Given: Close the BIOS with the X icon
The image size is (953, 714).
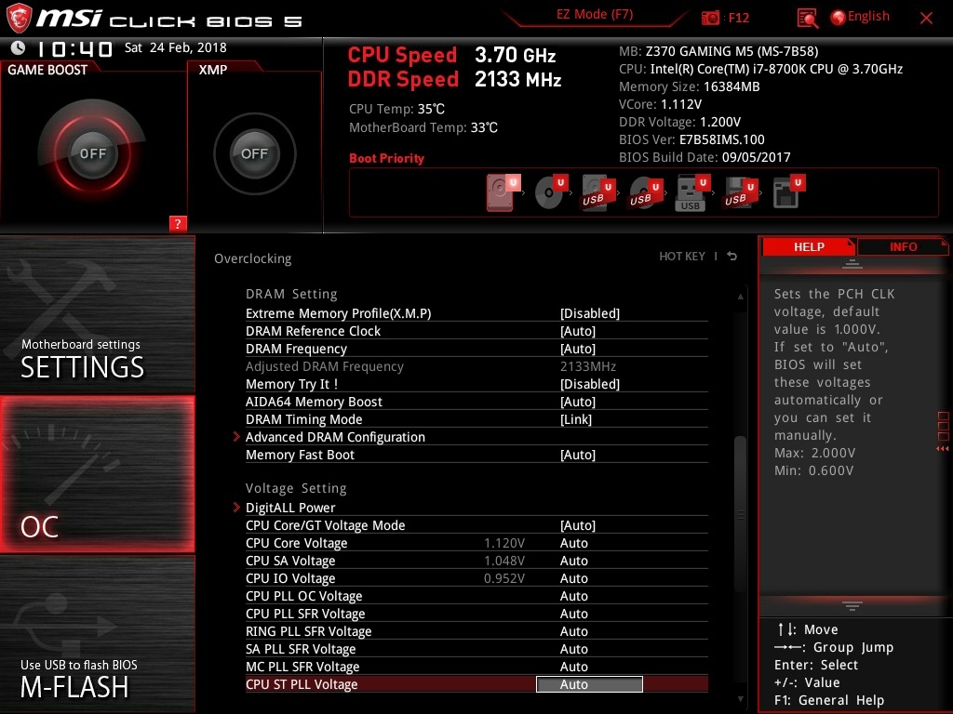Looking at the screenshot, I should coord(926,19).
